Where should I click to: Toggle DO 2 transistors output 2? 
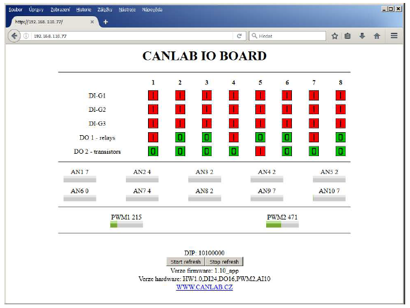click(x=180, y=151)
